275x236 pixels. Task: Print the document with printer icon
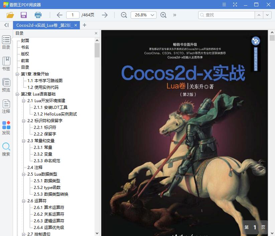click(38, 15)
